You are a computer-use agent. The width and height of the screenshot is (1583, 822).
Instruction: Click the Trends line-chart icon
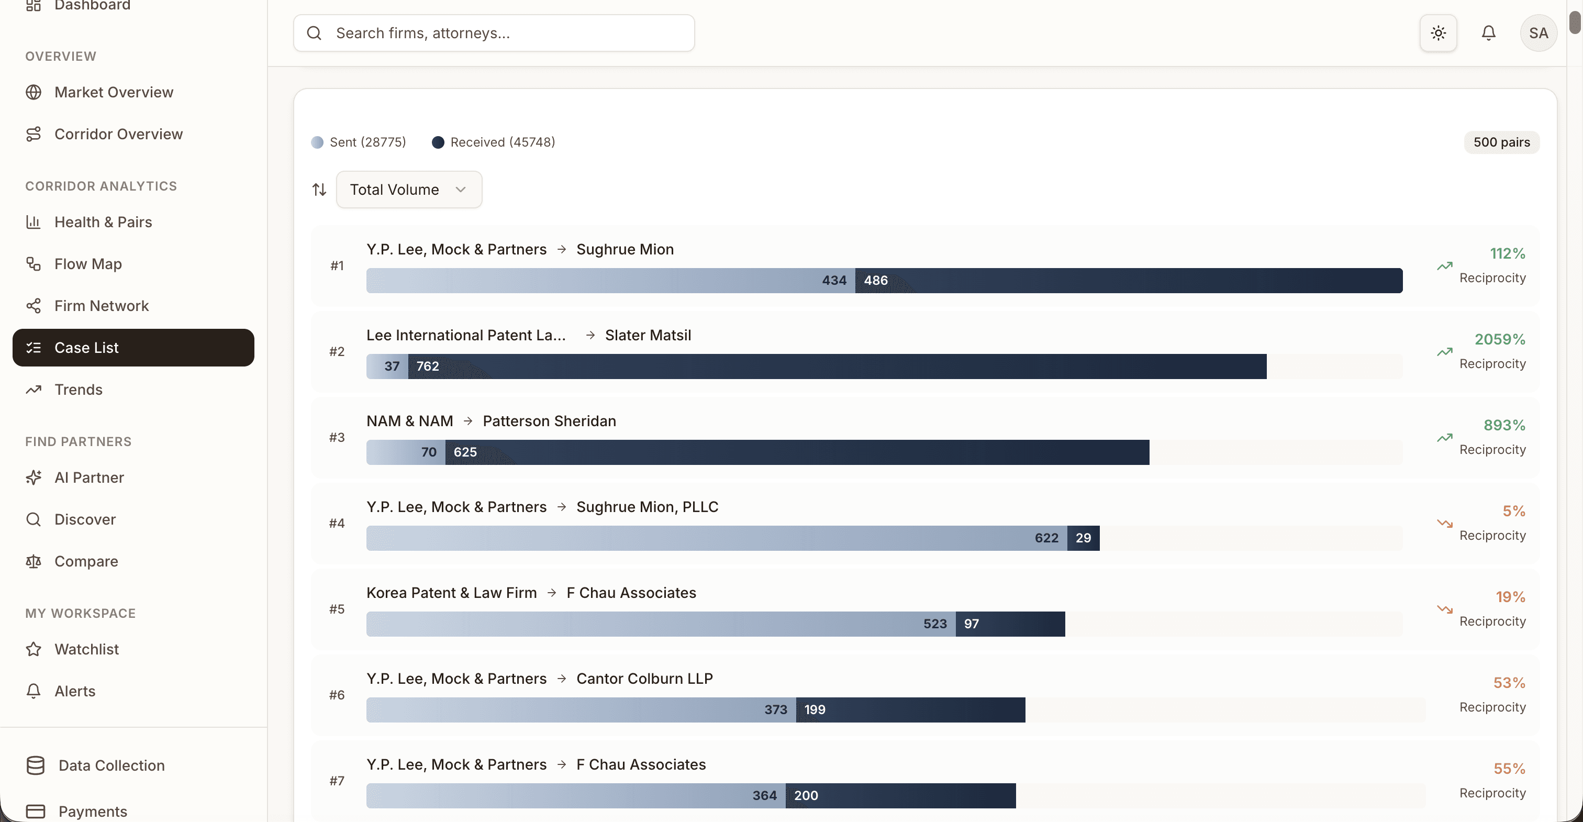[34, 389]
